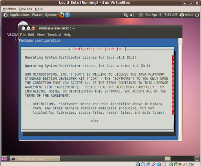This screenshot has height=166, width=201.
Task: Click the VirtualBox hard disk activity icon
Action: 138,164
